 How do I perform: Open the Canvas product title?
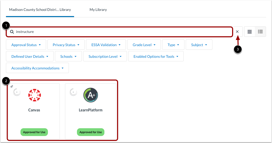tap(34, 110)
